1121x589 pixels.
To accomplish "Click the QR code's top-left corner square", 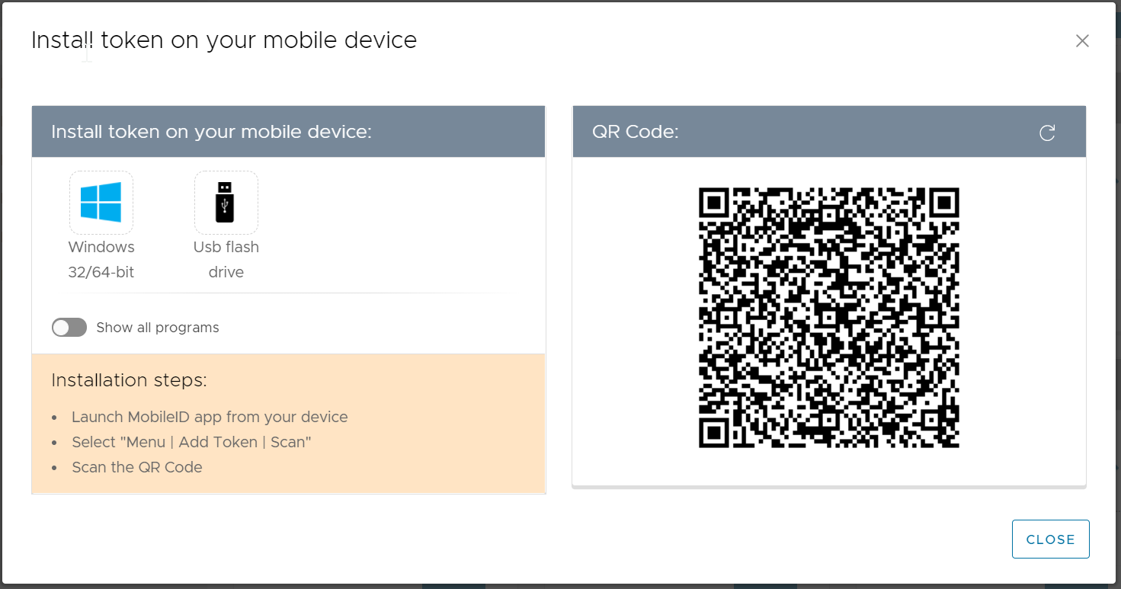I will 714,203.
